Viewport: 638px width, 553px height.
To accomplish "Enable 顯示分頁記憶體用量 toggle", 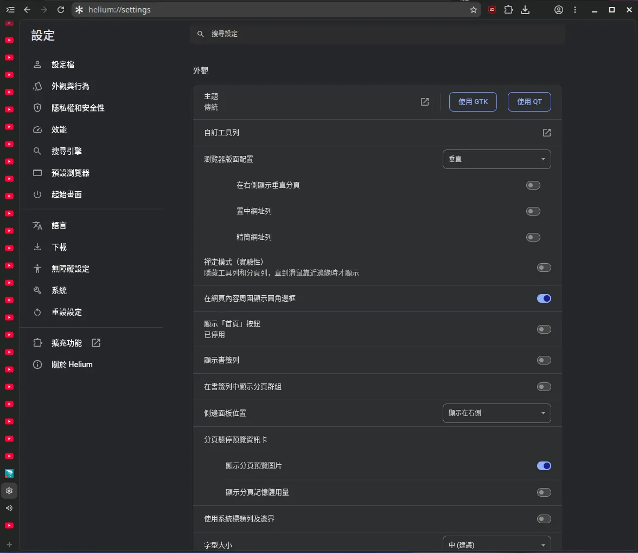I will [x=544, y=492].
